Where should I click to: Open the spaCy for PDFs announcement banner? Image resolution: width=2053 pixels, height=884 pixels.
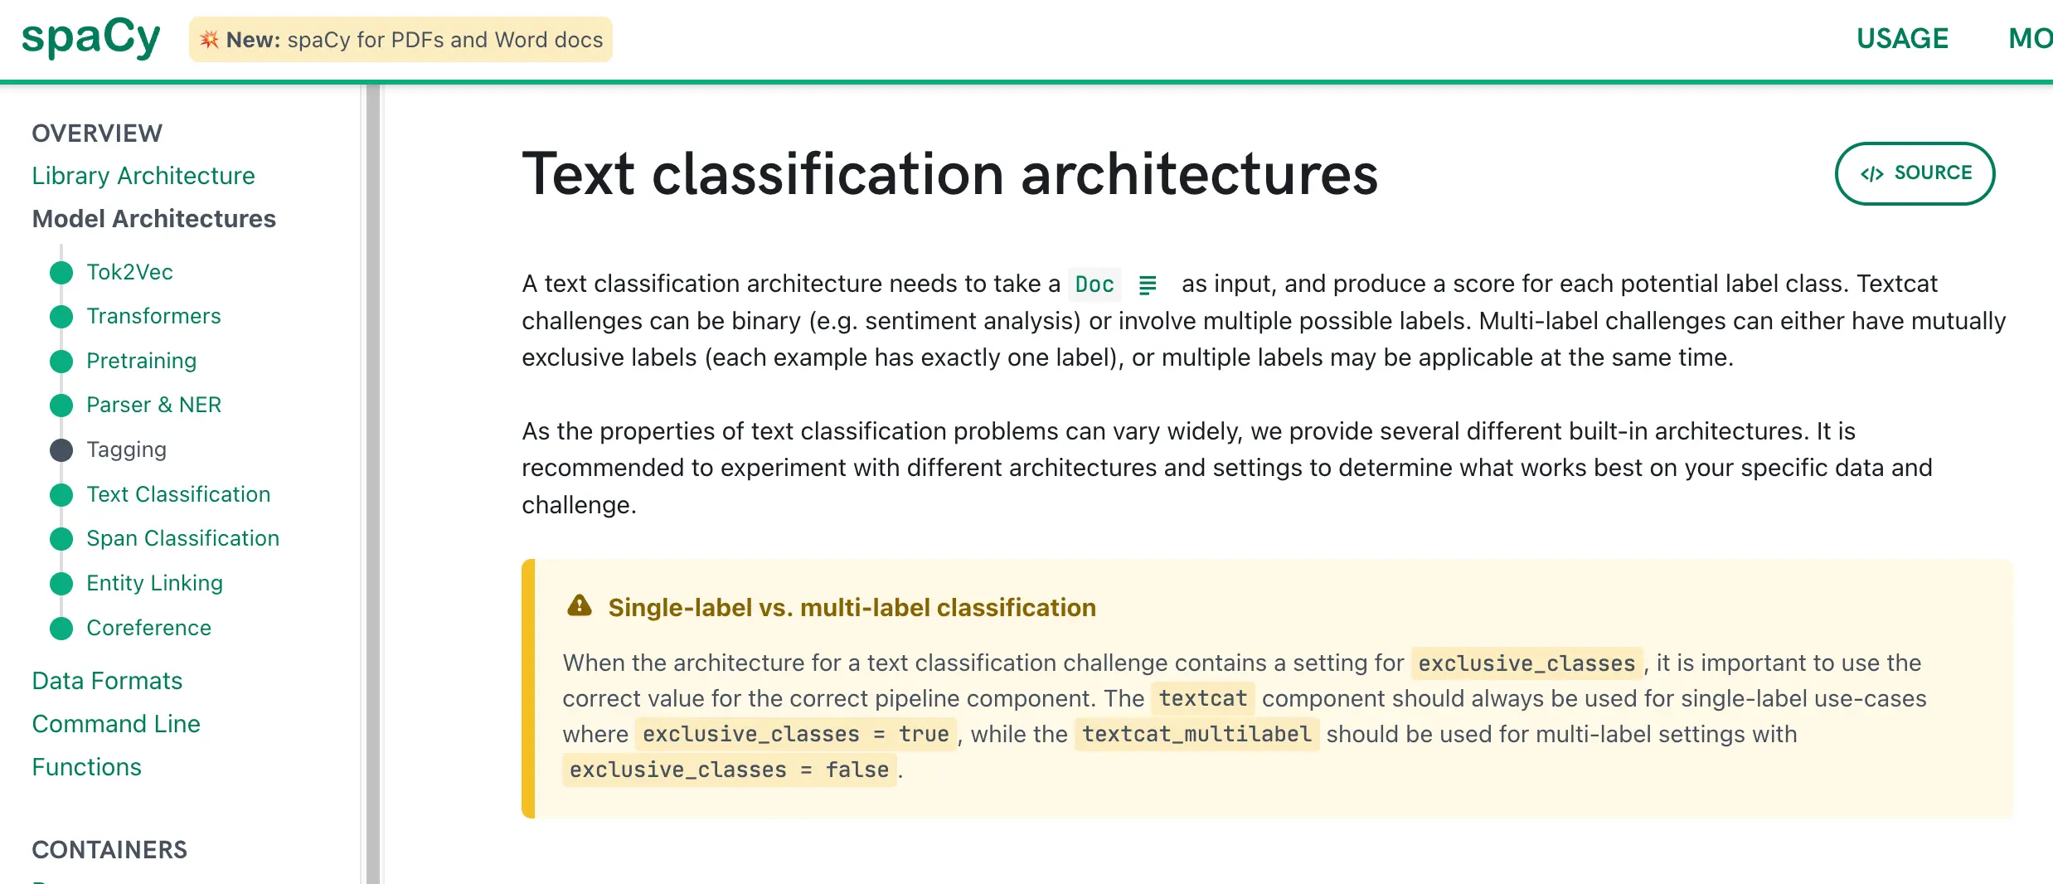click(400, 40)
